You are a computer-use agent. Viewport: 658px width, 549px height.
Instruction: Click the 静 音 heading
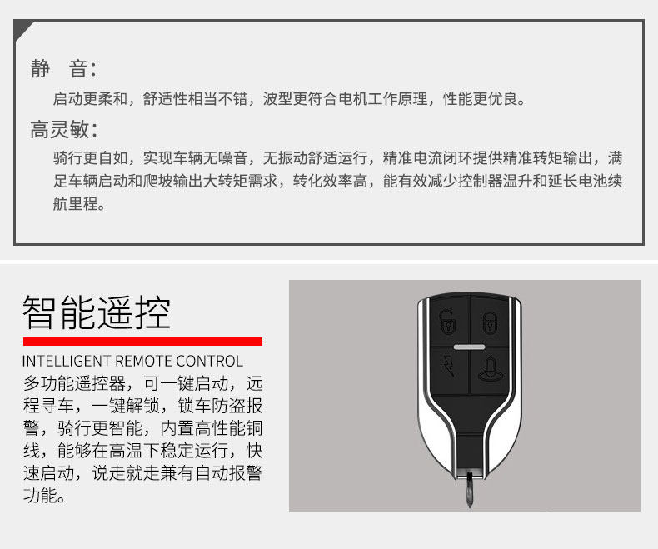[x=63, y=69]
